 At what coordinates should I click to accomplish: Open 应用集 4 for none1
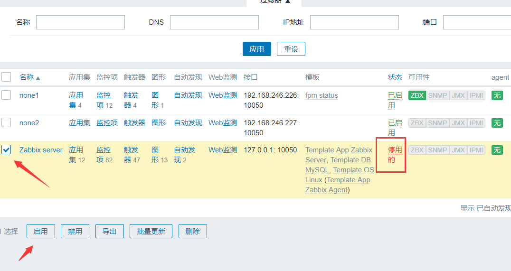point(76,100)
